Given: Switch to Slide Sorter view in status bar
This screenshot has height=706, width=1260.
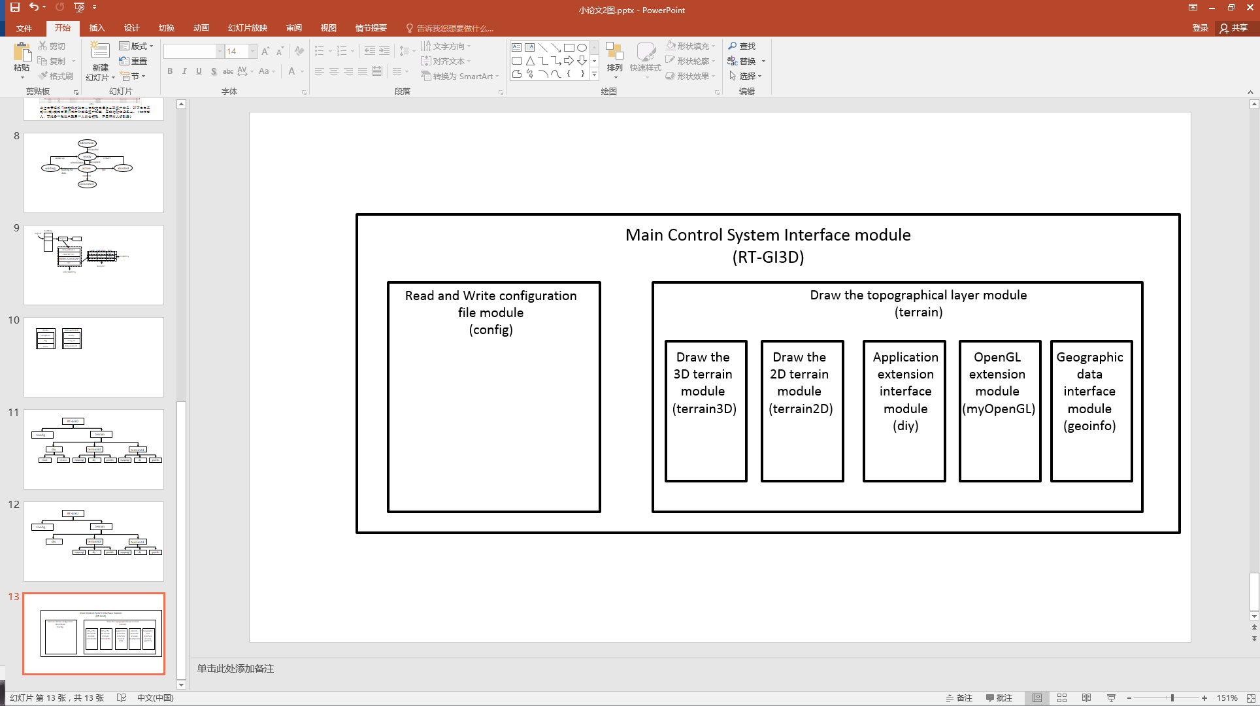Looking at the screenshot, I should coord(1062,698).
